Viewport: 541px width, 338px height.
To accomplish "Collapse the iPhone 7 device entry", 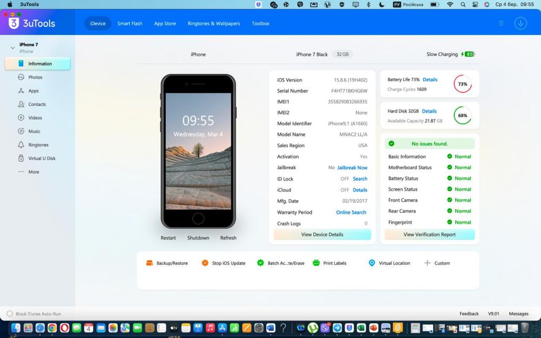I will 13,48.
